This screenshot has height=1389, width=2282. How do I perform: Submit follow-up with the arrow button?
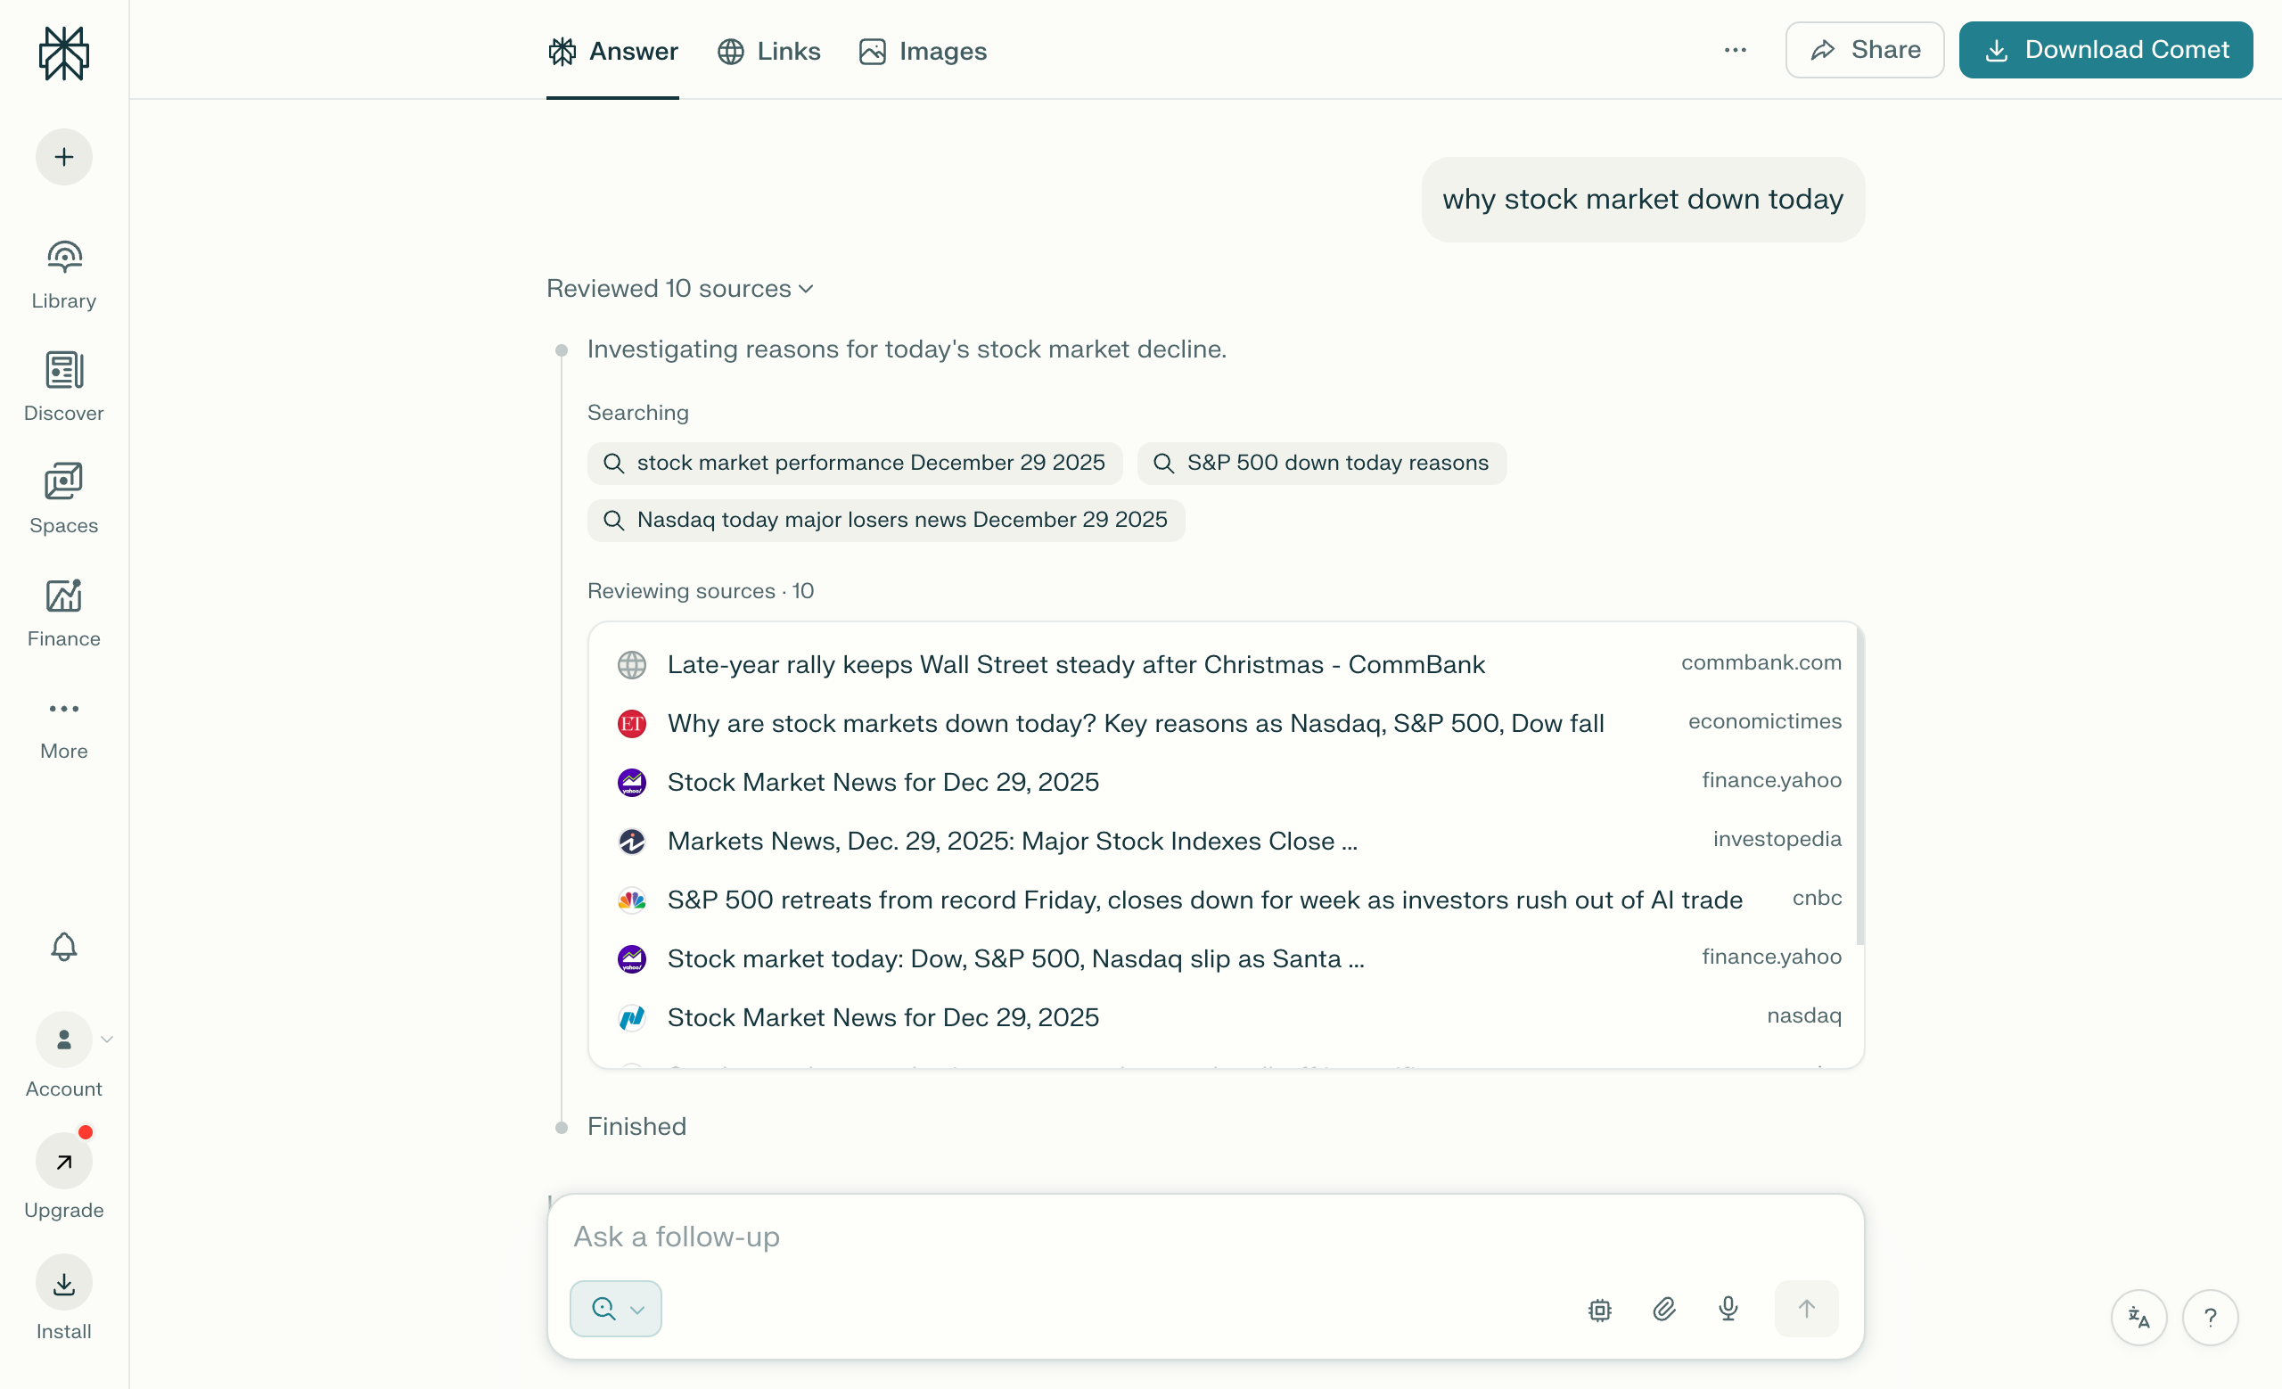(x=1806, y=1309)
